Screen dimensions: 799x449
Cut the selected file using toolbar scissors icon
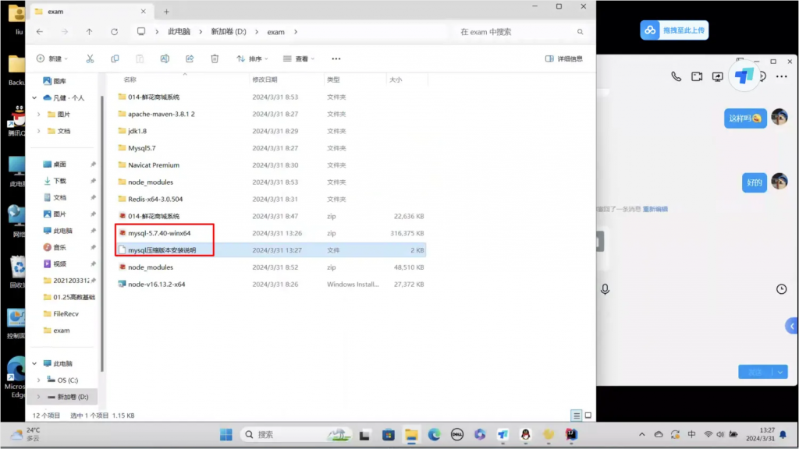pyautogui.click(x=90, y=58)
